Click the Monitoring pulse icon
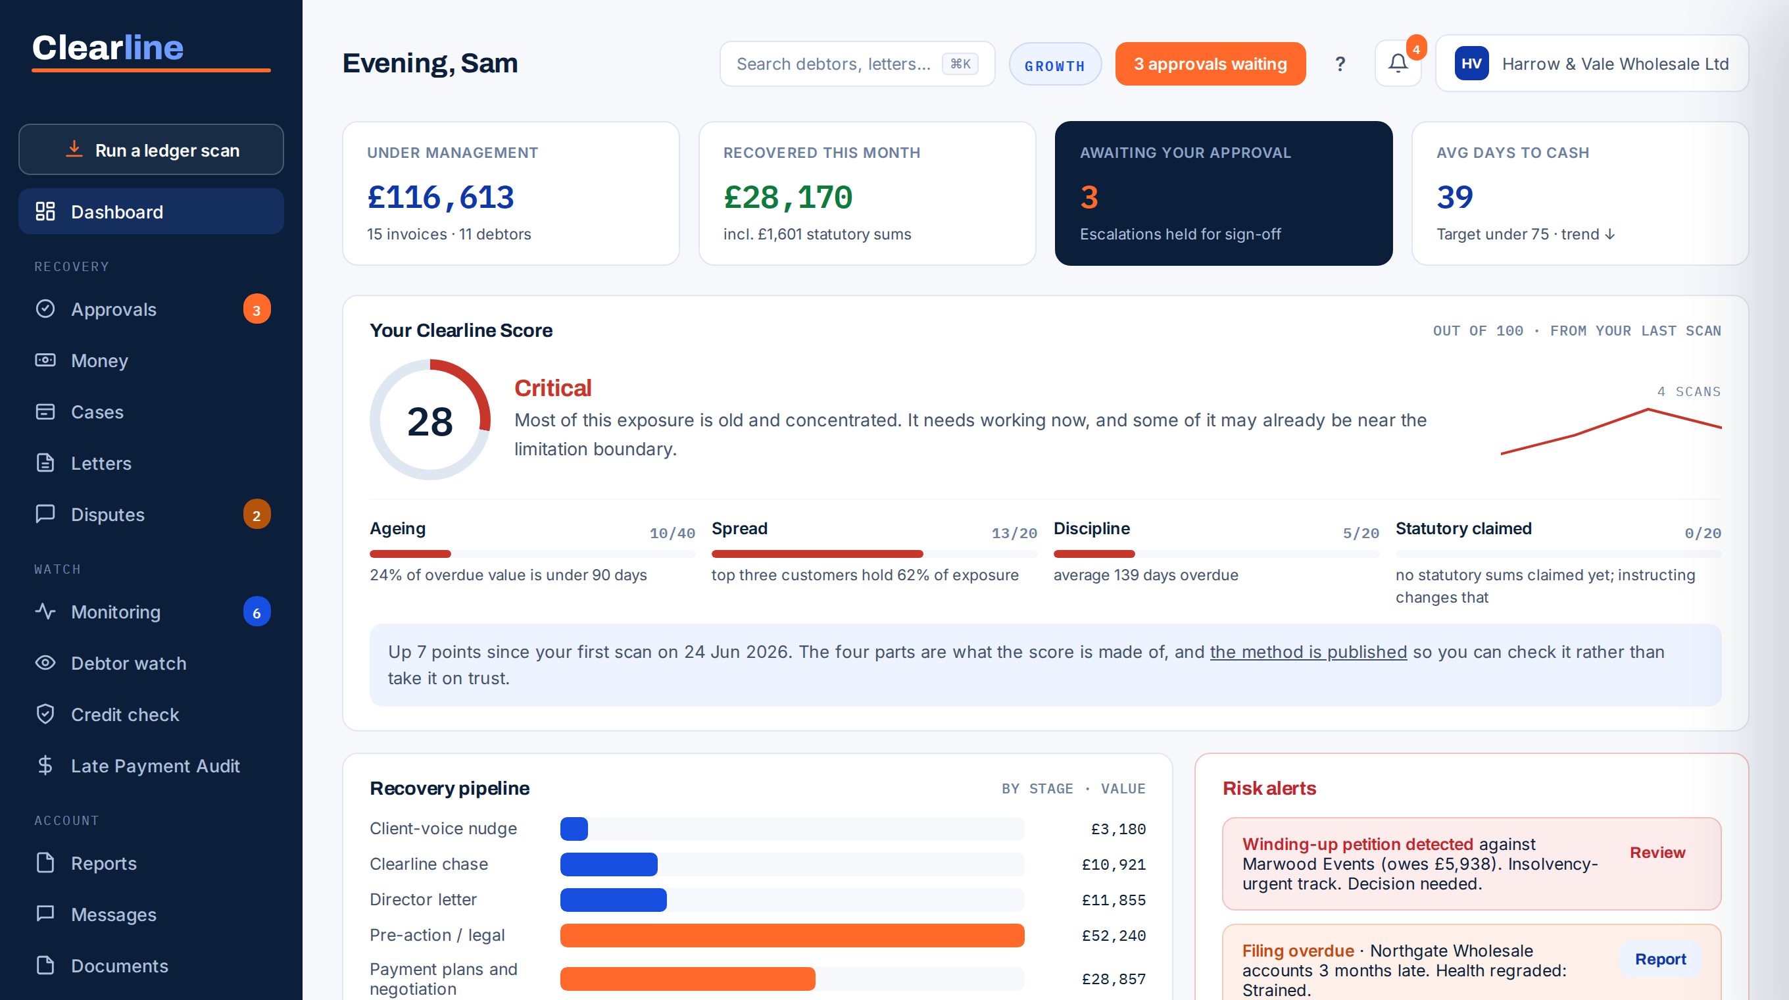This screenshot has height=1000, width=1789. (45, 611)
